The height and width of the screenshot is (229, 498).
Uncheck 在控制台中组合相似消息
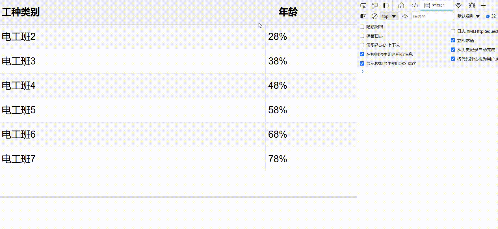coord(362,54)
